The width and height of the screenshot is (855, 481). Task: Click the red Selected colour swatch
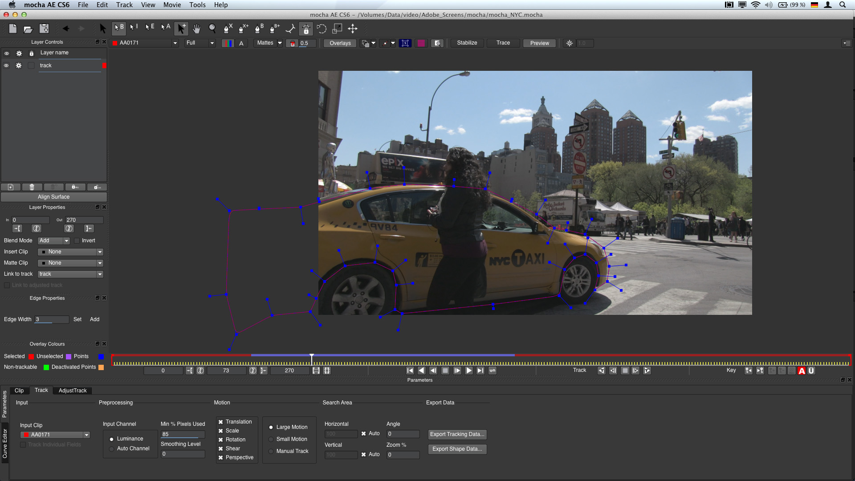tap(31, 357)
